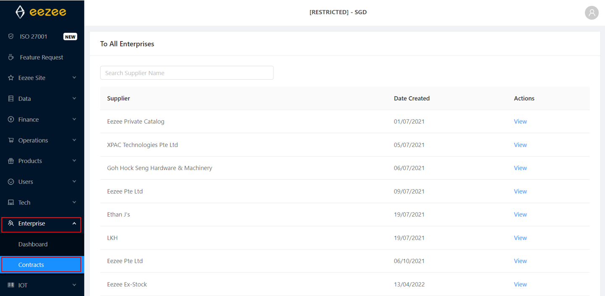Image resolution: width=605 pixels, height=296 pixels.
Task: Click the date 06/07/2021
Action: click(409, 168)
